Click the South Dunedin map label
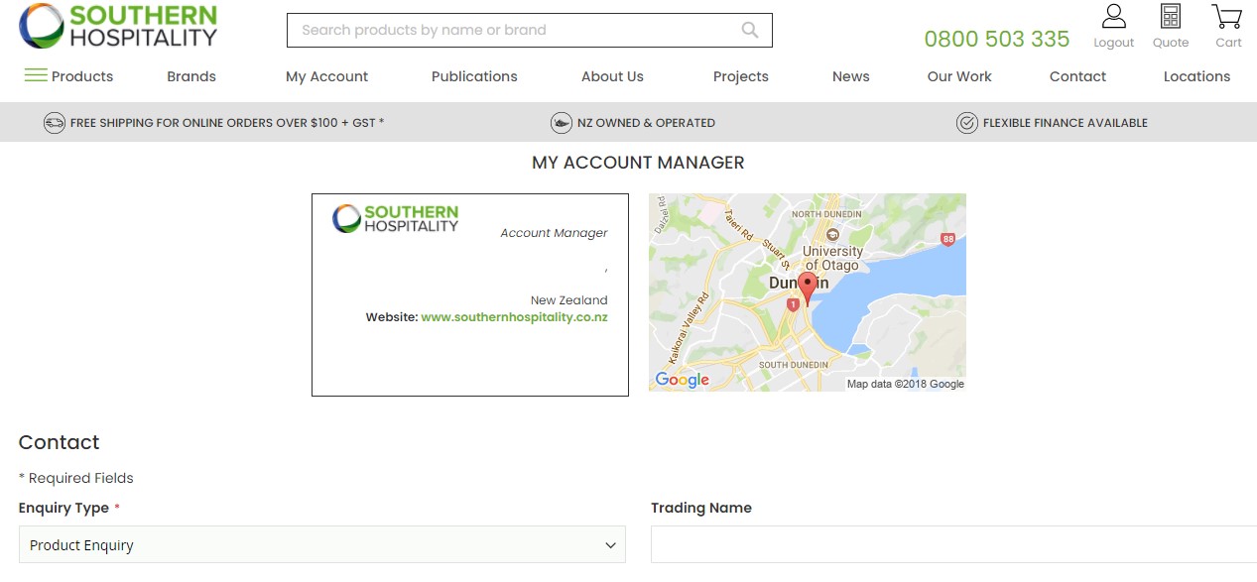Viewport: 1257px width, 582px height. click(794, 365)
